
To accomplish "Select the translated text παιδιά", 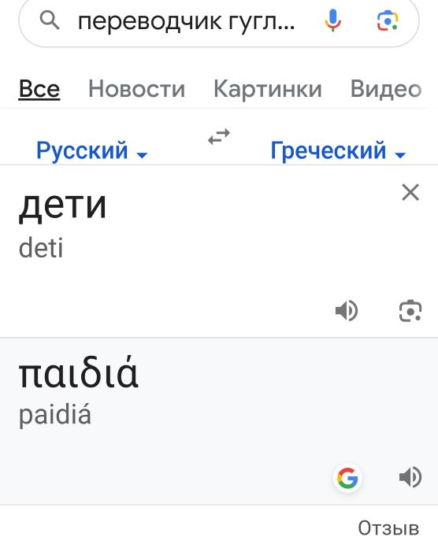I will tap(79, 372).
